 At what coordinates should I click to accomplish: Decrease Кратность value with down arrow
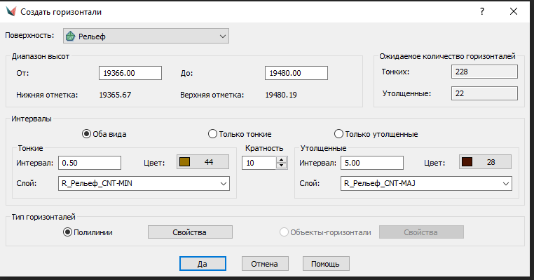[x=281, y=166]
